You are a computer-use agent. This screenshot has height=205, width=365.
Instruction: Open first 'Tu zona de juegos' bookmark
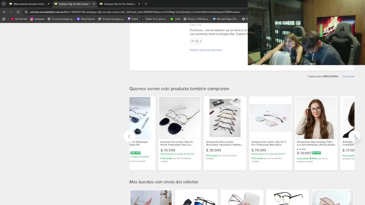tap(61, 19)
